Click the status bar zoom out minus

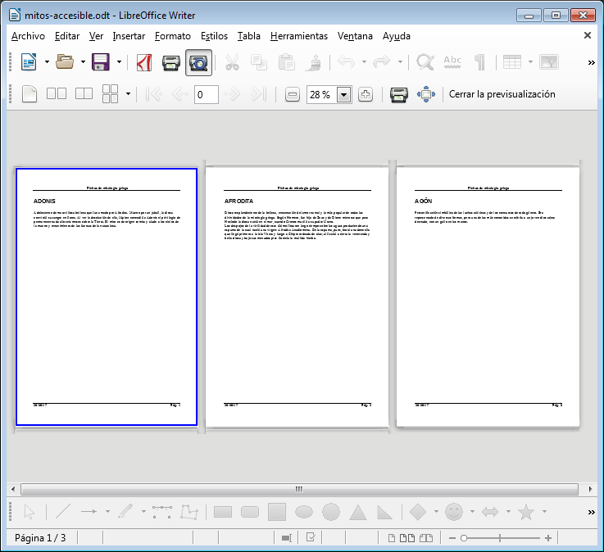click(452, 538)
